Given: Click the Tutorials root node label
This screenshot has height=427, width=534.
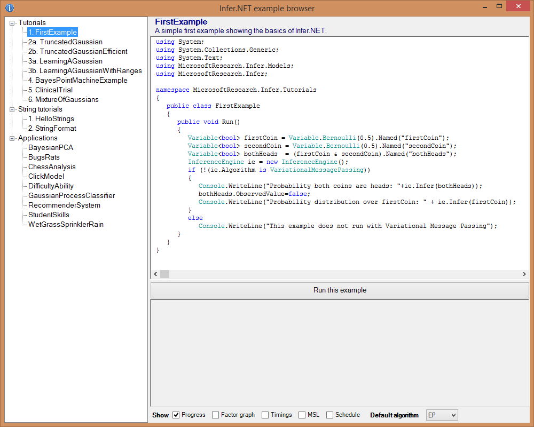Looking at the screenshot, I should (32, 23).
